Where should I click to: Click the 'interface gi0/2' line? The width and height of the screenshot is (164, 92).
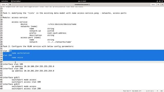[11, 84]
